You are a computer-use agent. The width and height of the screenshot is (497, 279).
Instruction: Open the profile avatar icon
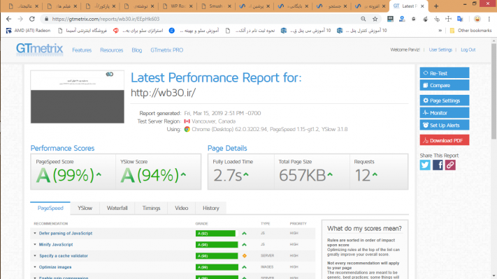477,19
